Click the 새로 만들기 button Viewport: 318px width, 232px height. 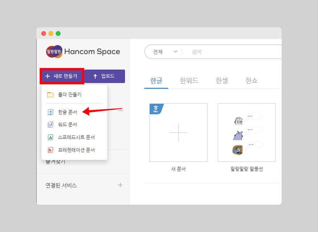62,76
